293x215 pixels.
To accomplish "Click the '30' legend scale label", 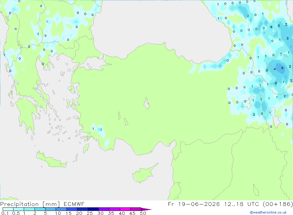I will tap(100, 213).
